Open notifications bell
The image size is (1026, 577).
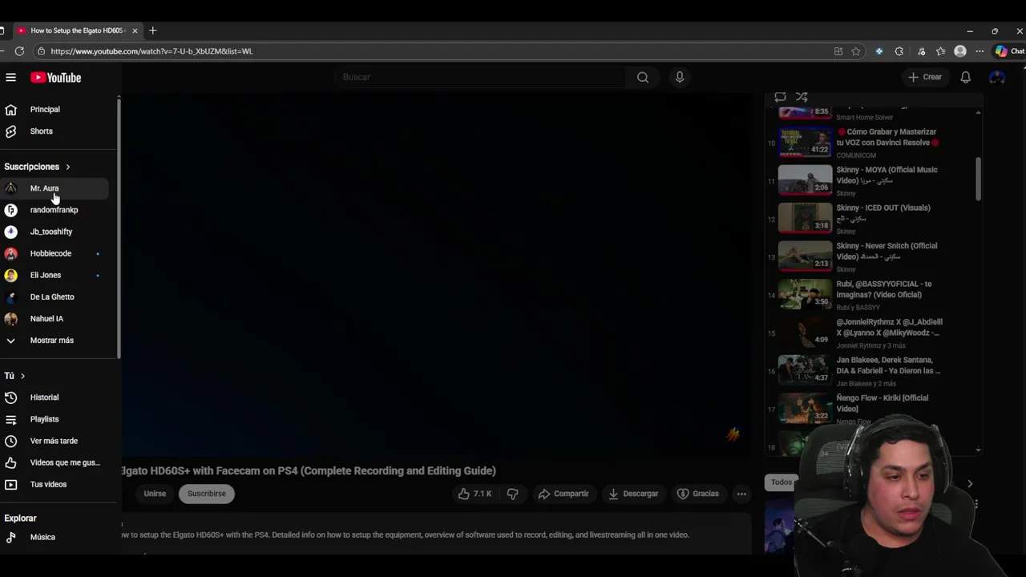coord(966,77)
